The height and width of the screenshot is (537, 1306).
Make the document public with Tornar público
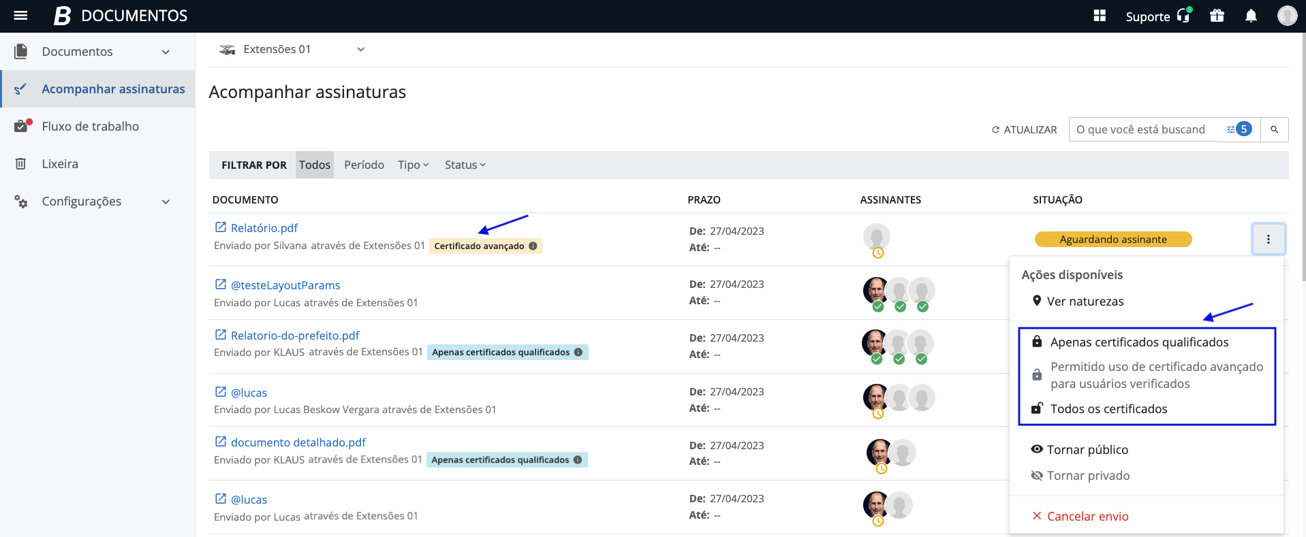[x=1087, y=450]
